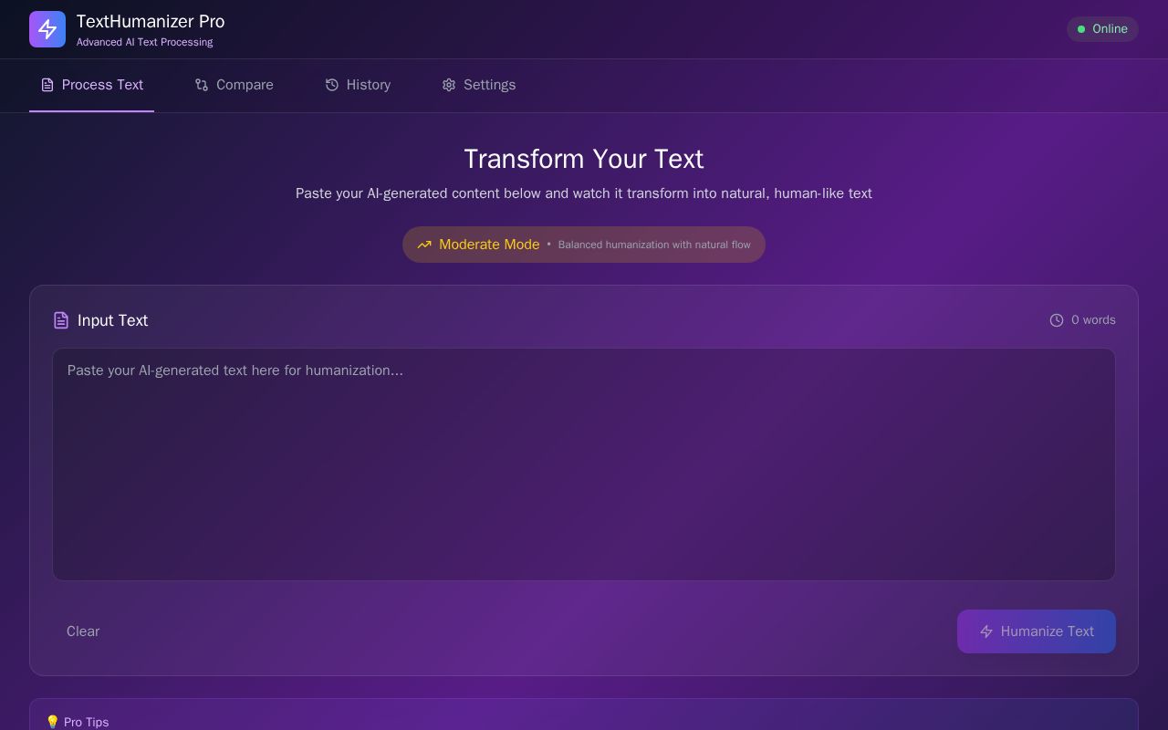This screenshot has height=730, width=1168.
Task: Click the '0 words' counter text
Action: click(1093, 320)
